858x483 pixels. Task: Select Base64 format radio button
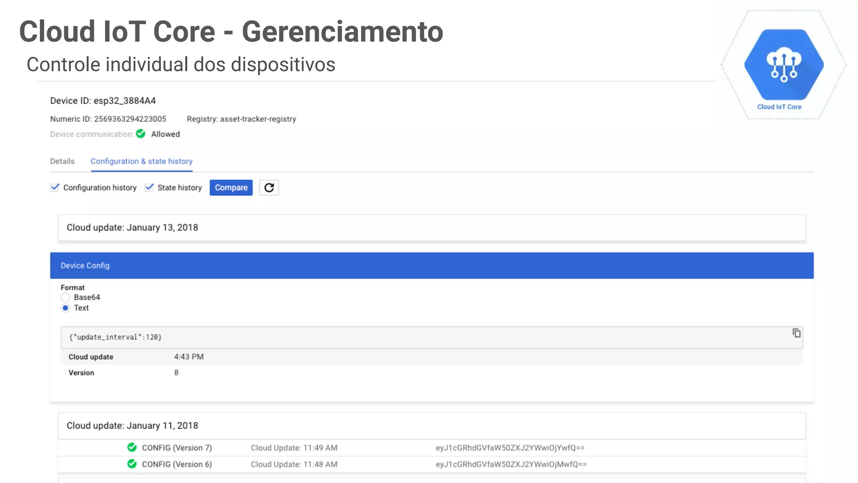(65, 297)
